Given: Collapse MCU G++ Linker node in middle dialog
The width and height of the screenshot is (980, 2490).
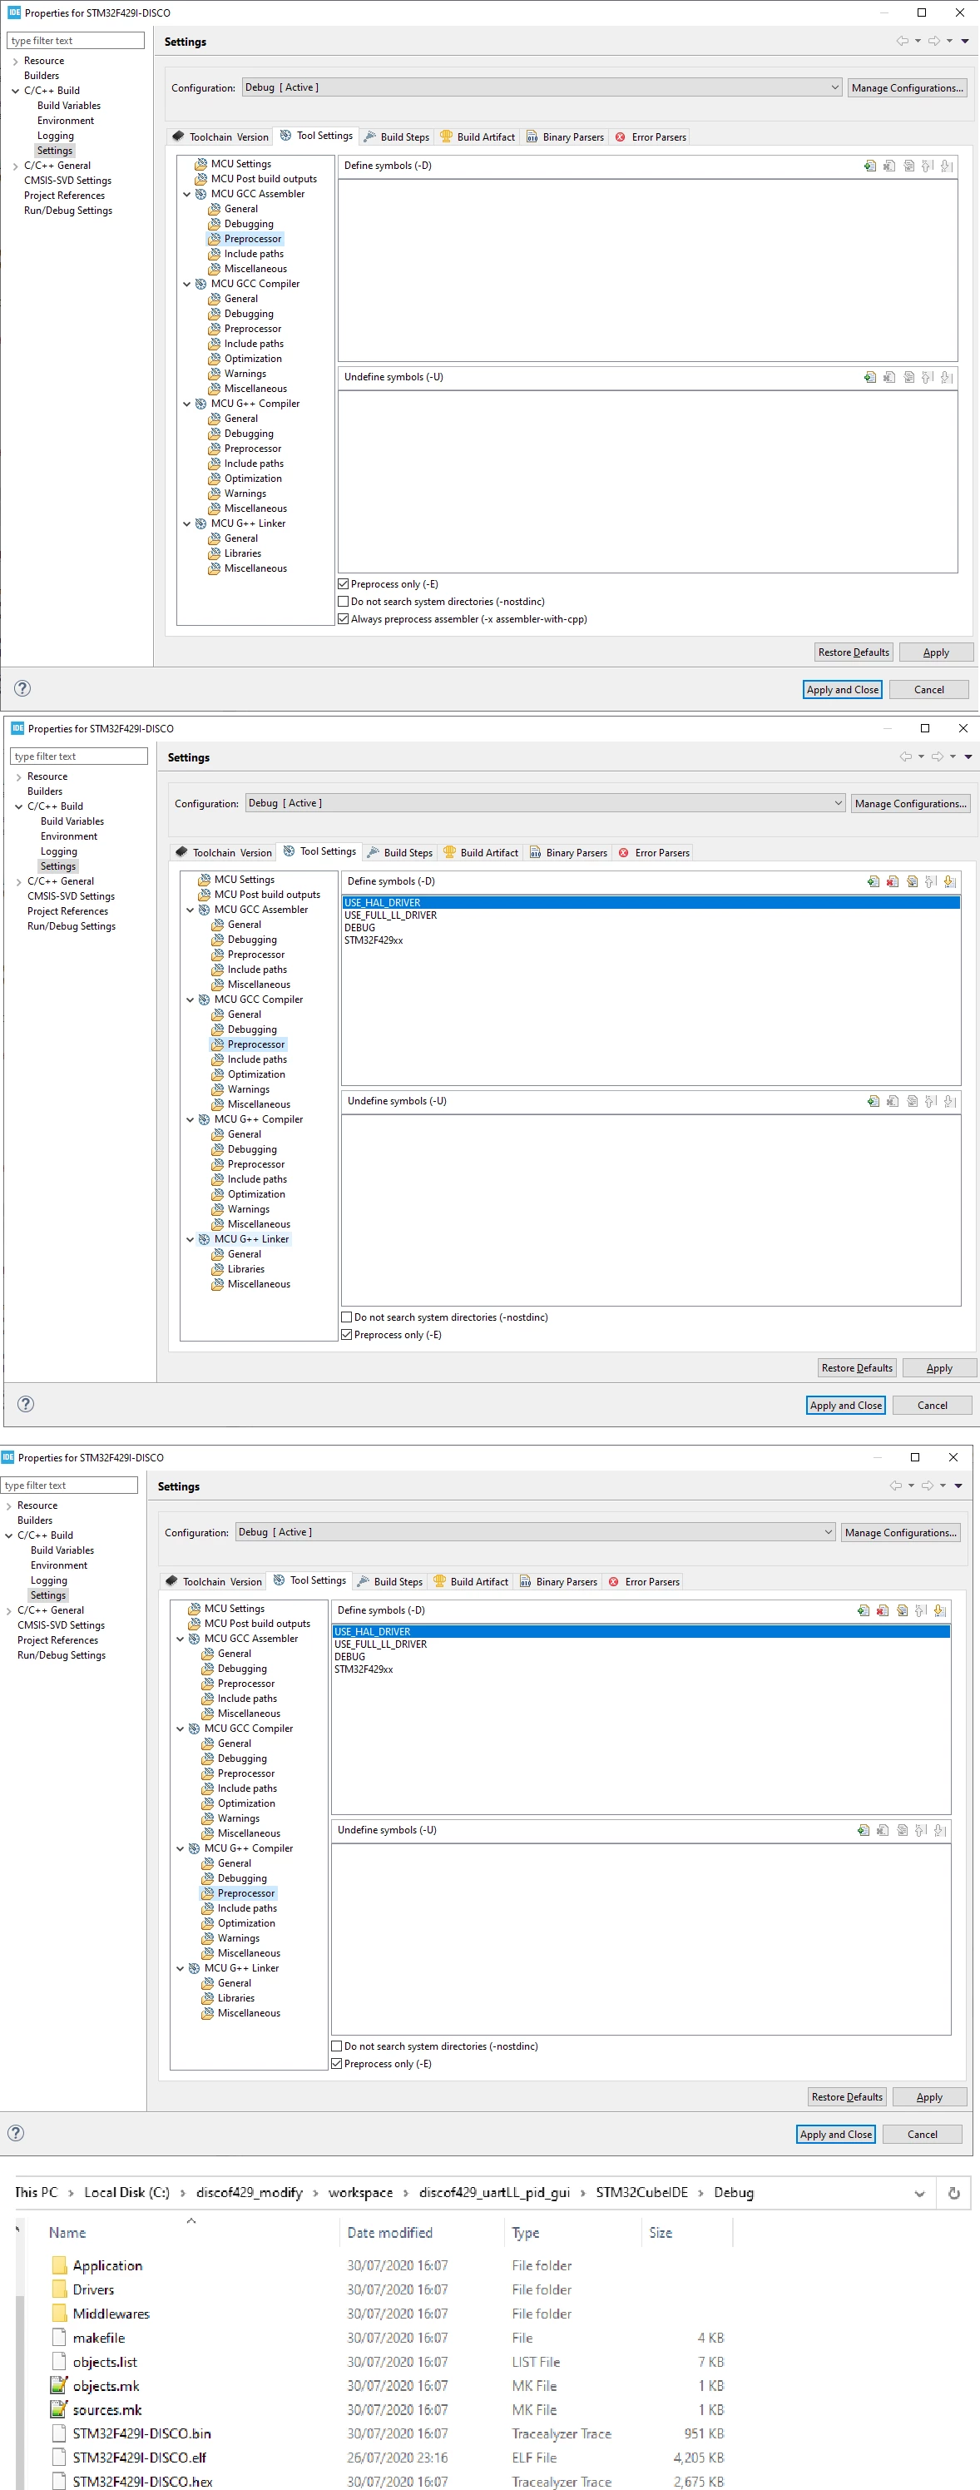Looking at the screenshot, I should tap(190, 1239).
